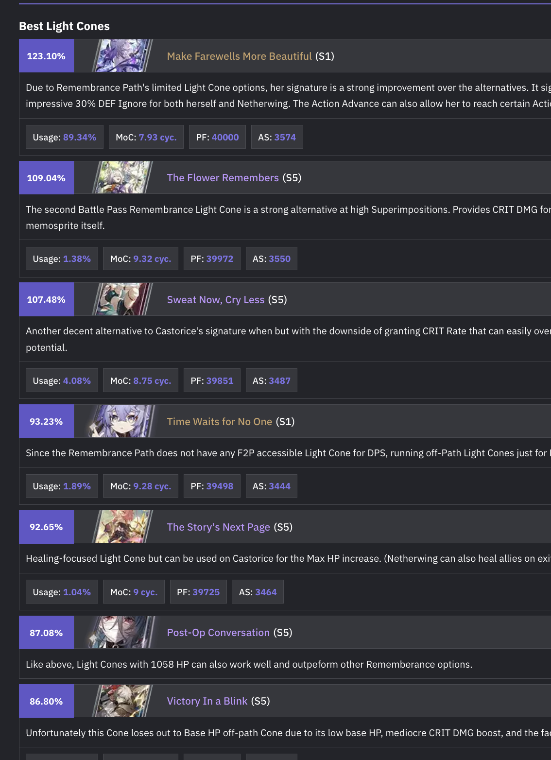Click the AS 3464 stat box
The width and height of the screenshot is (551, 760).
tap(258, 592)
